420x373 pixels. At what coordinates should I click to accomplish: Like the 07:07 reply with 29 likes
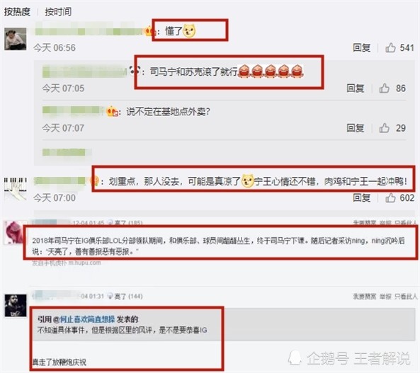(385, 128)
